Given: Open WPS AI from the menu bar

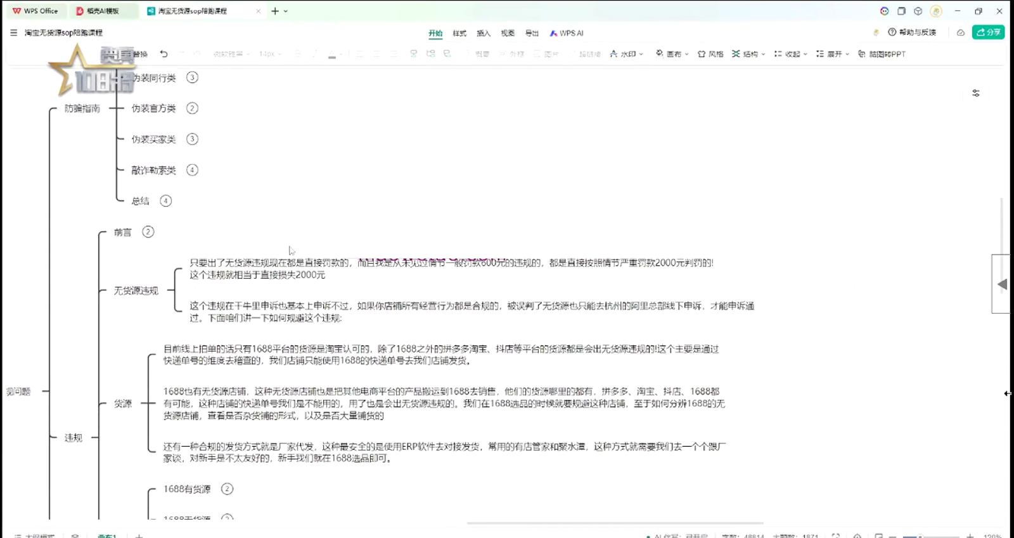Looking at the screenshot, I should 566,33.
